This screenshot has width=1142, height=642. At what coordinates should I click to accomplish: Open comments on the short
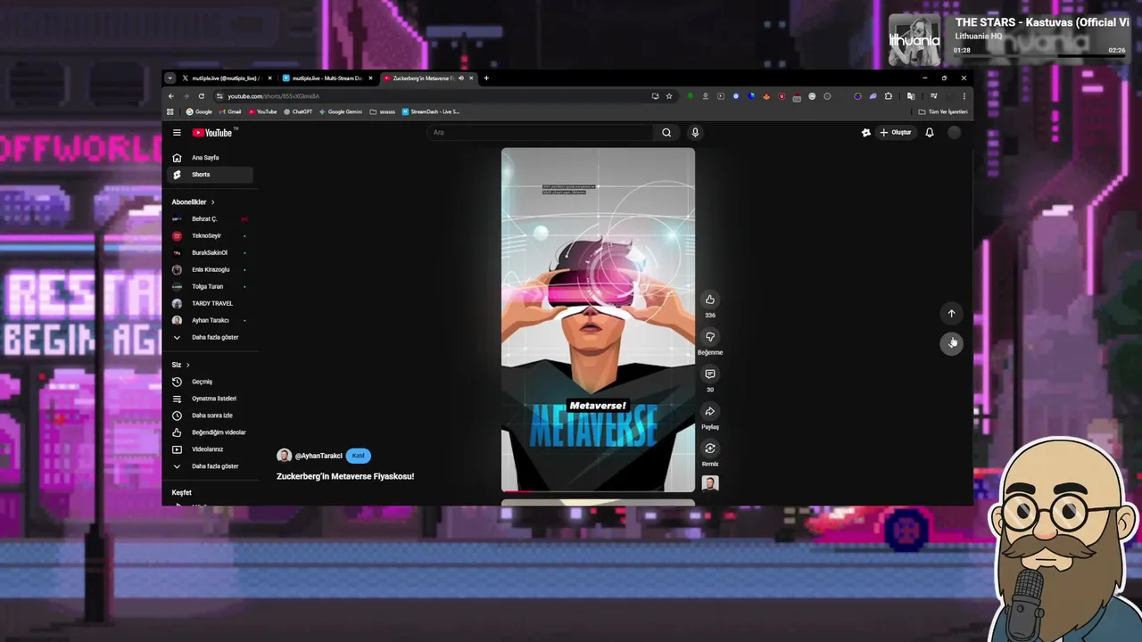(x=710, y=374)
